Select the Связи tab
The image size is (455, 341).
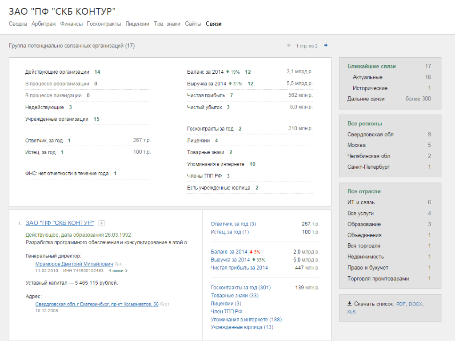[214, 24]
